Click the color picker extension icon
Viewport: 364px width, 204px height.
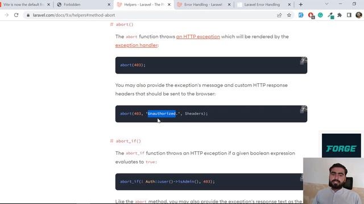(330, 15)
